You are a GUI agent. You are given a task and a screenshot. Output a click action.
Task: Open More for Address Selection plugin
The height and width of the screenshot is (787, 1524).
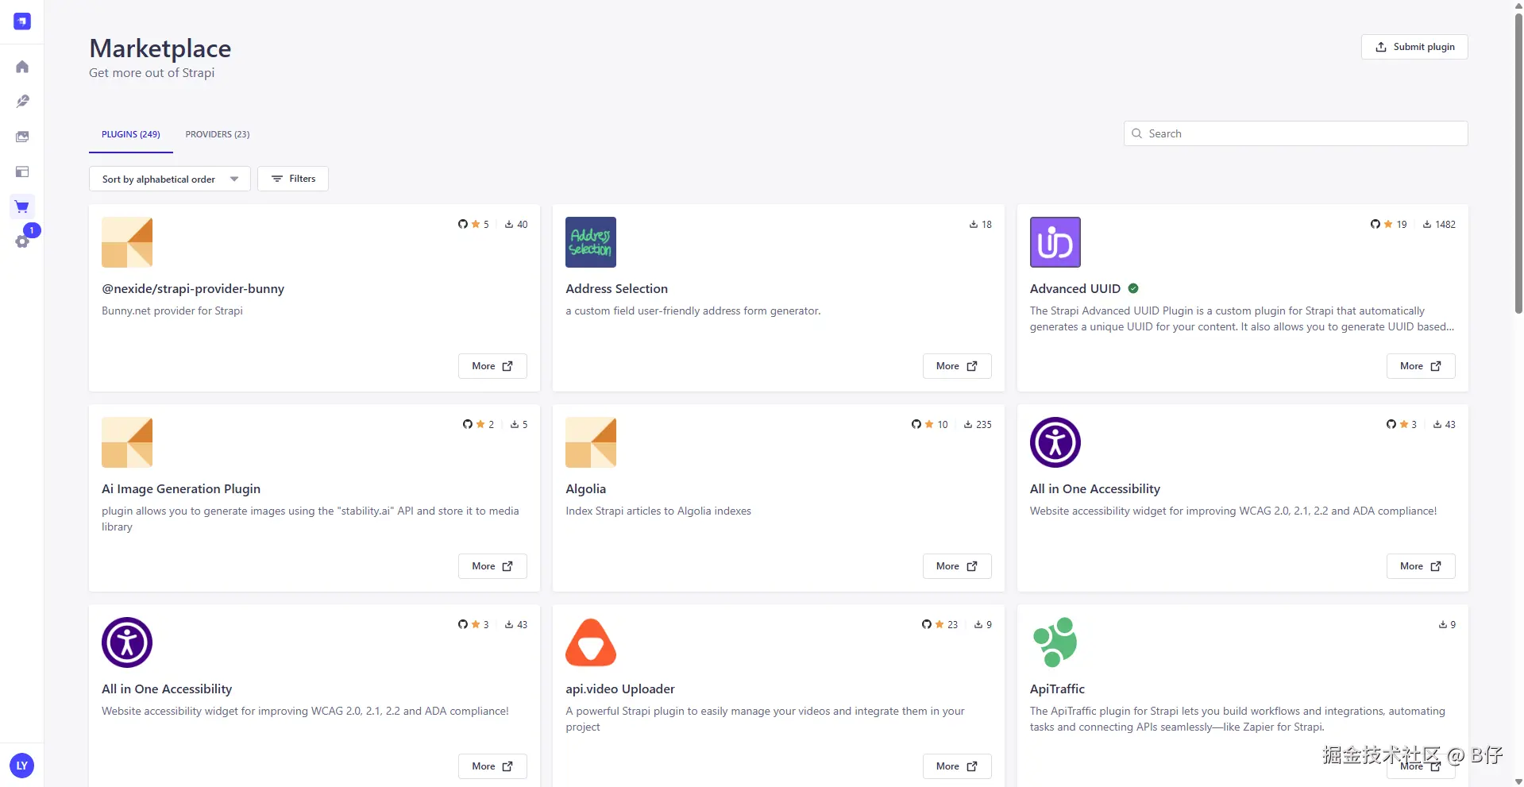click(x=956, y=366)
